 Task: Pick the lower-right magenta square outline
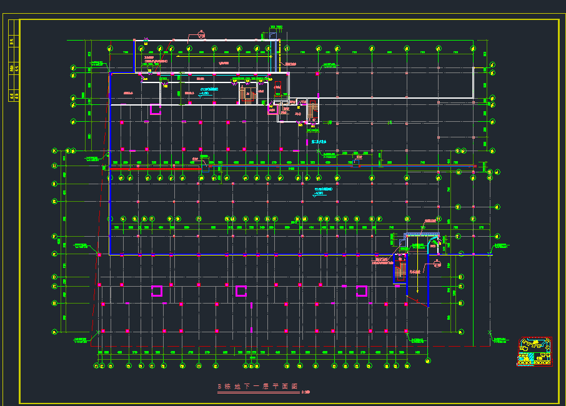point(361,291)
